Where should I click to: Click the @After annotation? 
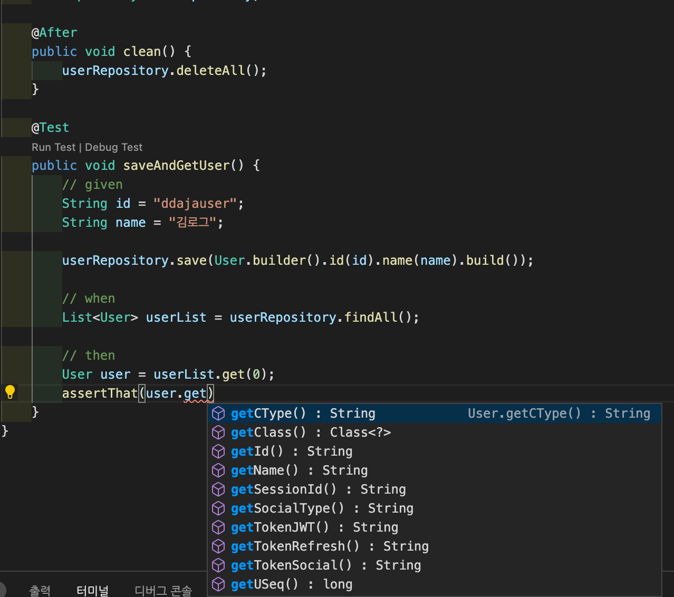pos(54,33)
